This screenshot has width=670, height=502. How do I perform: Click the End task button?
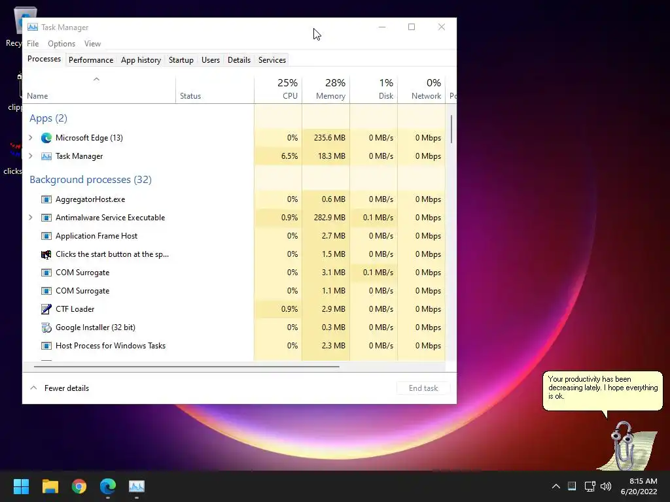point(423,388)
